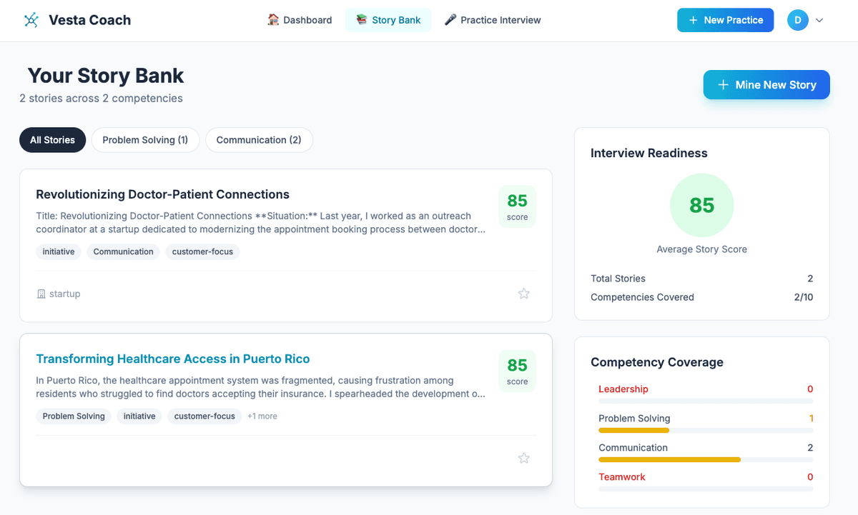Click the New Practice button
Viewport: 858px width, 515px height.
[x=725, y=20]
